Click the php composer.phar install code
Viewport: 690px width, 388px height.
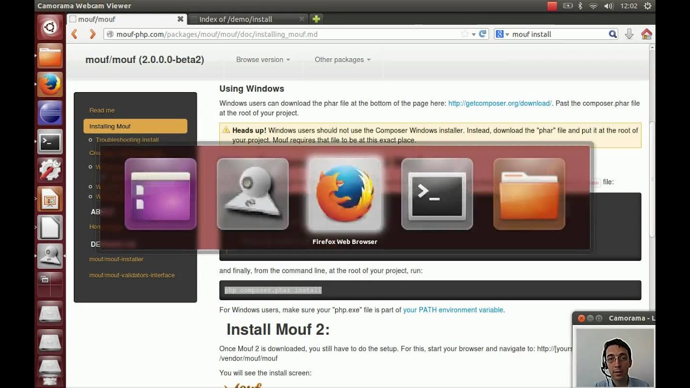(273, 290)
